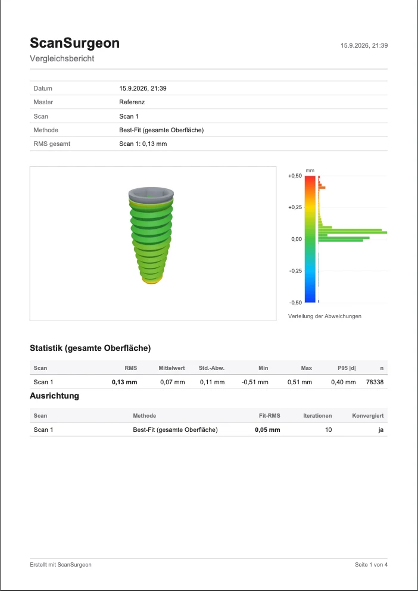The height and width of the screenshot is (591, 418).
Task: Click the header timestamp 15.9.2026, 21:39
Action: pos(364,46)
